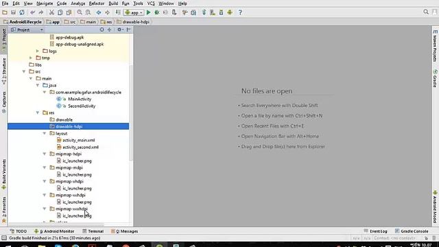Toggle the Structure tool window tab
Viewport: 439px width, 247px height.
4,71
